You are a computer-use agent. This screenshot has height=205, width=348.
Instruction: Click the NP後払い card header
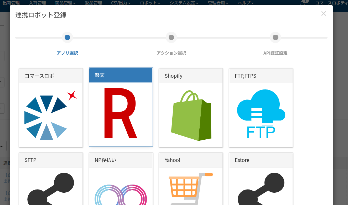(x=121, y=160)
